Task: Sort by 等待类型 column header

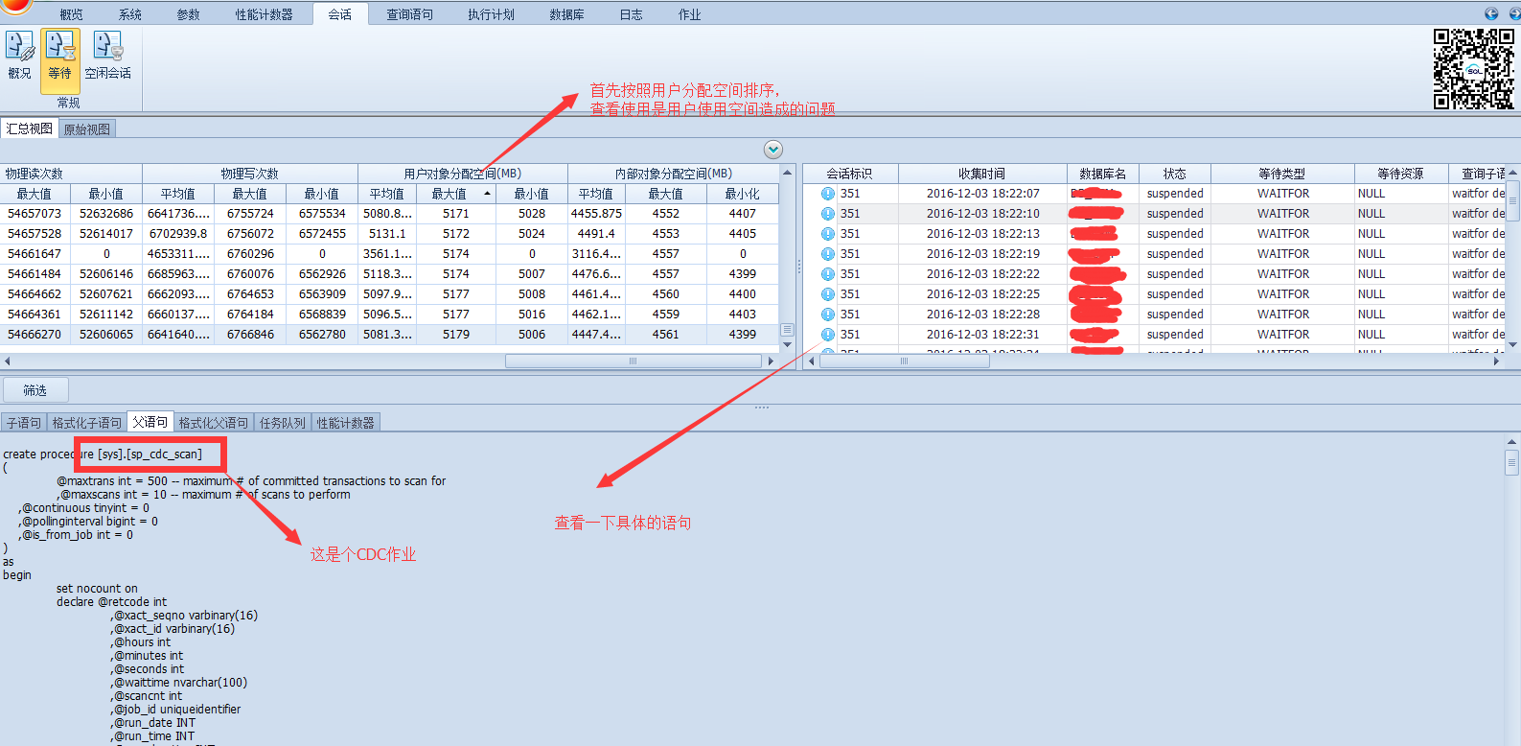Action: click(1282, 174)
